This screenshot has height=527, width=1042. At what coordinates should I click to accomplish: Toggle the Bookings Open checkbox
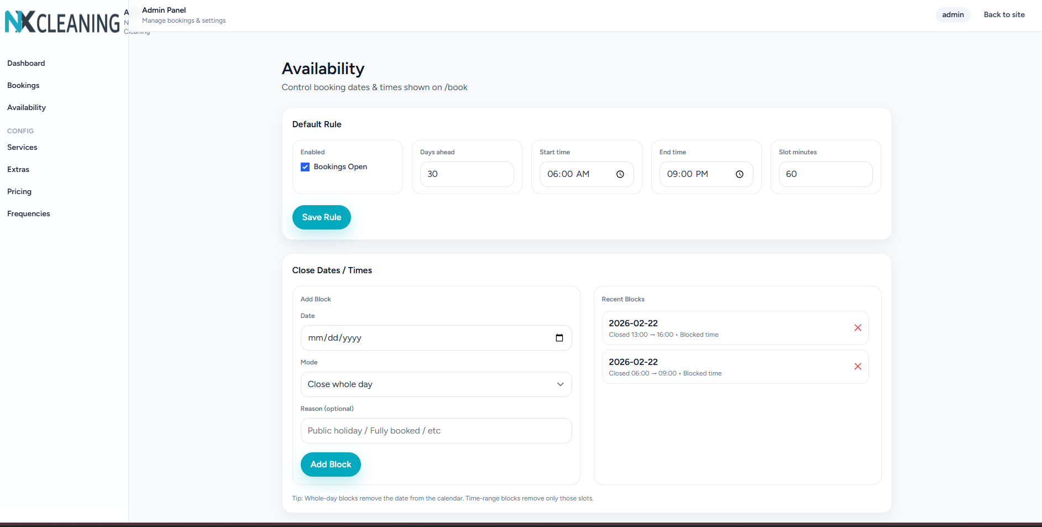(305, 167)
